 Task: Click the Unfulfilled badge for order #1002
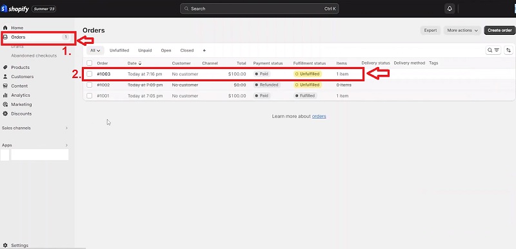308,85
